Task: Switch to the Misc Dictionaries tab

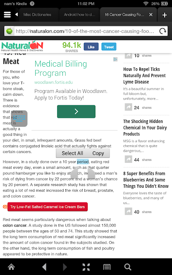Action: 37,15
